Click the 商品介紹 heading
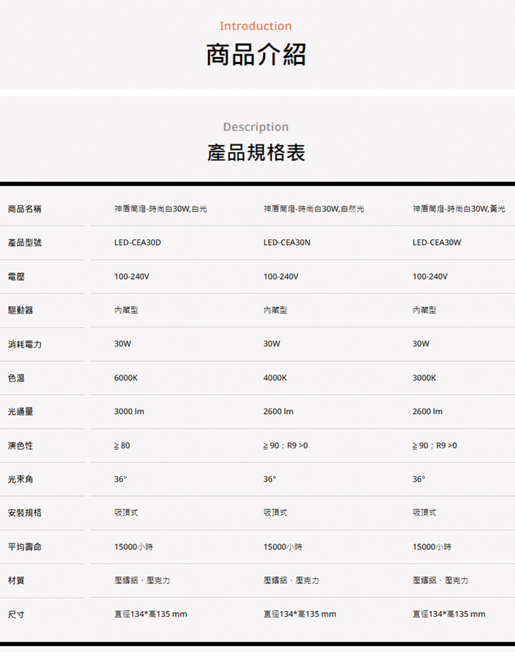Image resolution: width=515 pixels, height=665 pixels. [x=256, y=55]
